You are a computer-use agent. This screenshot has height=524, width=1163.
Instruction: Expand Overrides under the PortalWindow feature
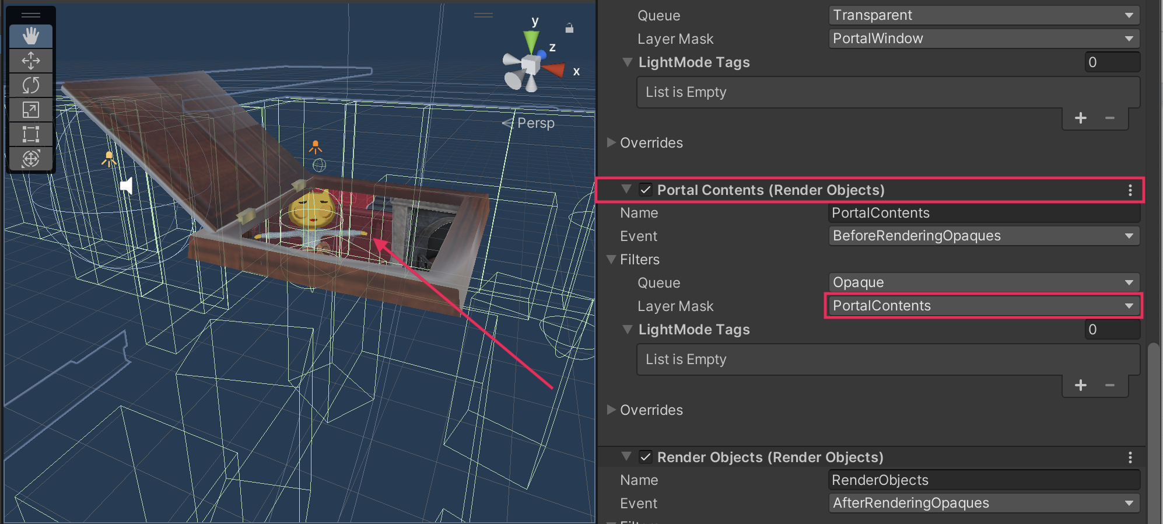coord(611,142)
